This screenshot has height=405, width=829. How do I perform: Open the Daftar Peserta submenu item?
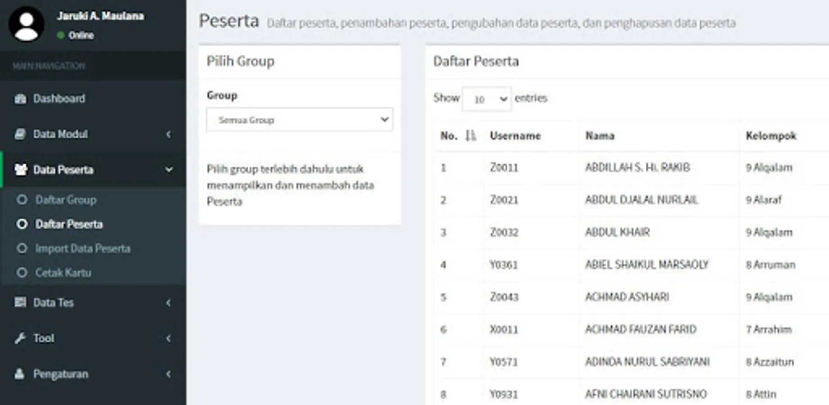[x=69, y=224]
